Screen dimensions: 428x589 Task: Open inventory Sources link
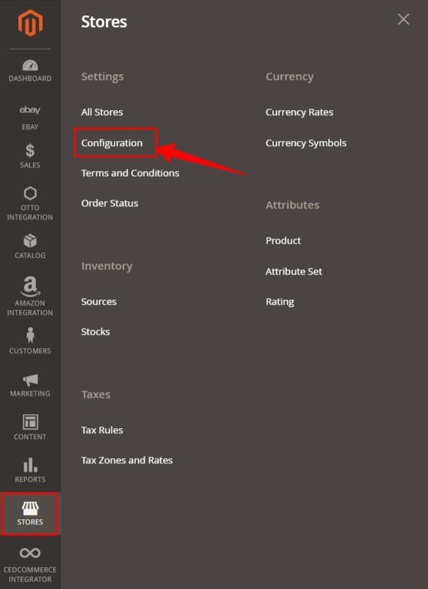click(98, 302)
